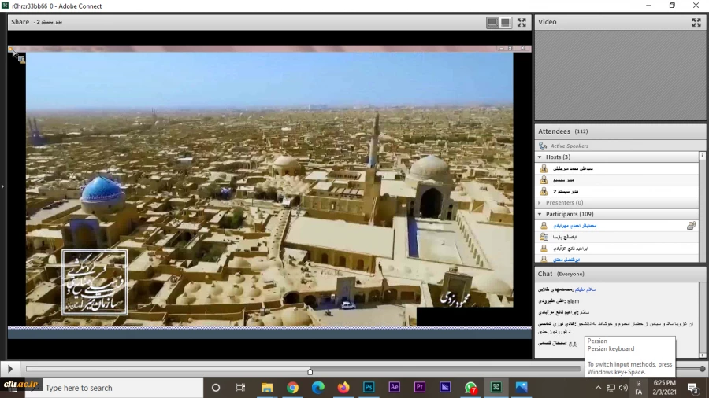This screenshot has width=709, height=398.
Task: Select the third host in the Hosts list
Action: [x=565, y=191]
